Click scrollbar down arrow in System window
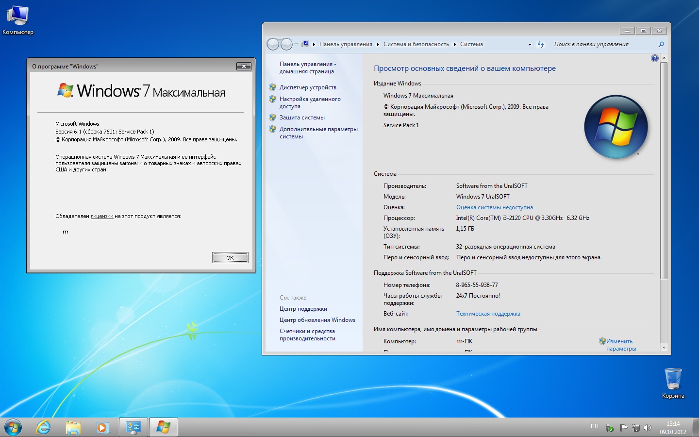Screen dimensions: 699x437 pos(664,348)
